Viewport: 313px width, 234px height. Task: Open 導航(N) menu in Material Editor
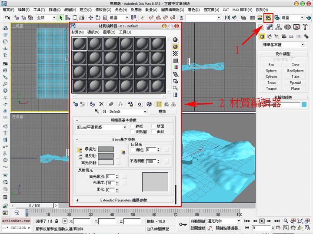point(93,32)
